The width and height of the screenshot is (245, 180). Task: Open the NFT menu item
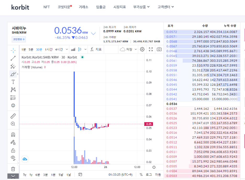click(x=47, y=7)
